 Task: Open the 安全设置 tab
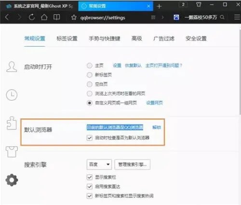[196, 38]
